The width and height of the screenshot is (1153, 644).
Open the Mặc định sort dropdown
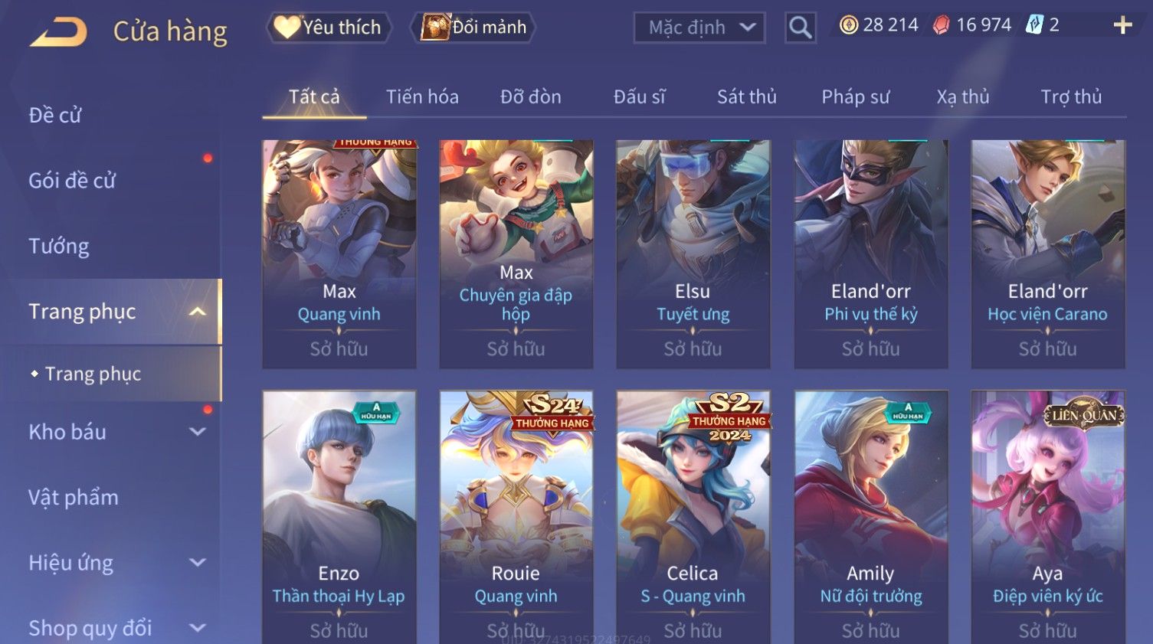coord(699,28)
